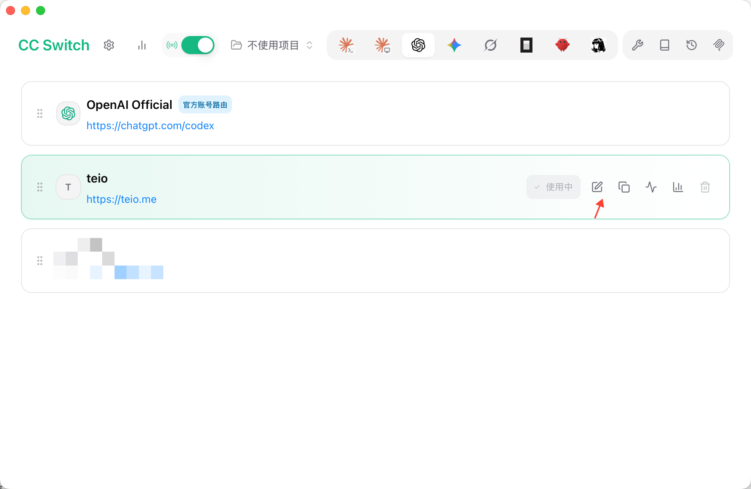The height and width of the screenshot is (489, 751).
Task: Open the wrench tools icon
Action: (638, 45)
